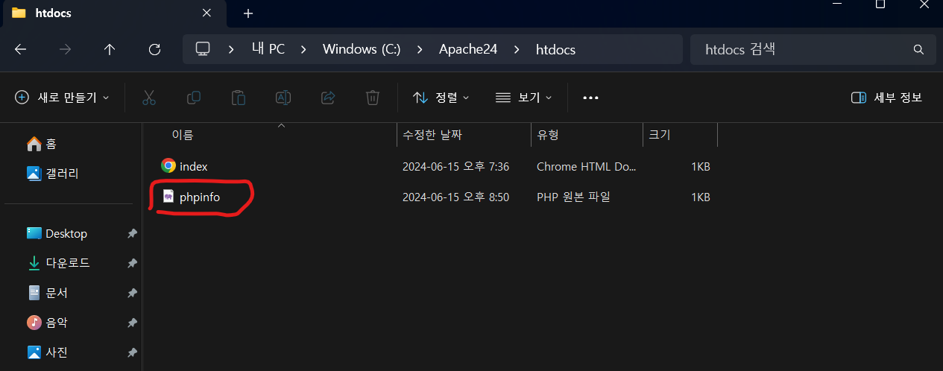This screenshot has width=943, height=371.
Task: Expand chevron between Windows (C:) and Apache24
Action: [420, 49]
